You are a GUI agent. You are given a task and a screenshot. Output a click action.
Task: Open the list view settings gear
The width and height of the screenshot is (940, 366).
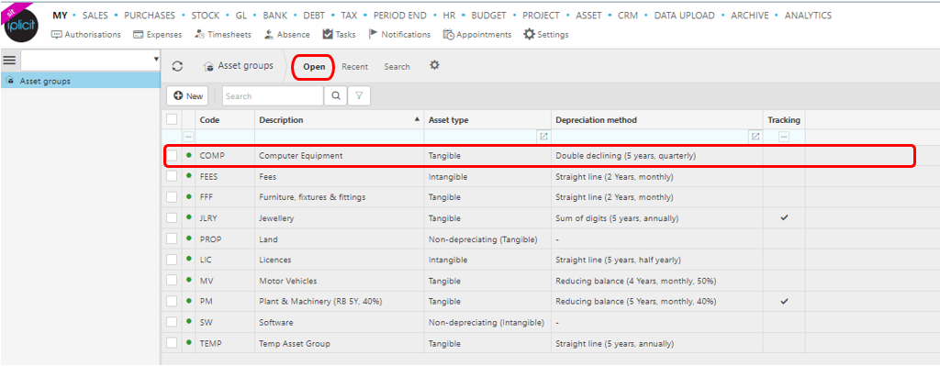434,66
